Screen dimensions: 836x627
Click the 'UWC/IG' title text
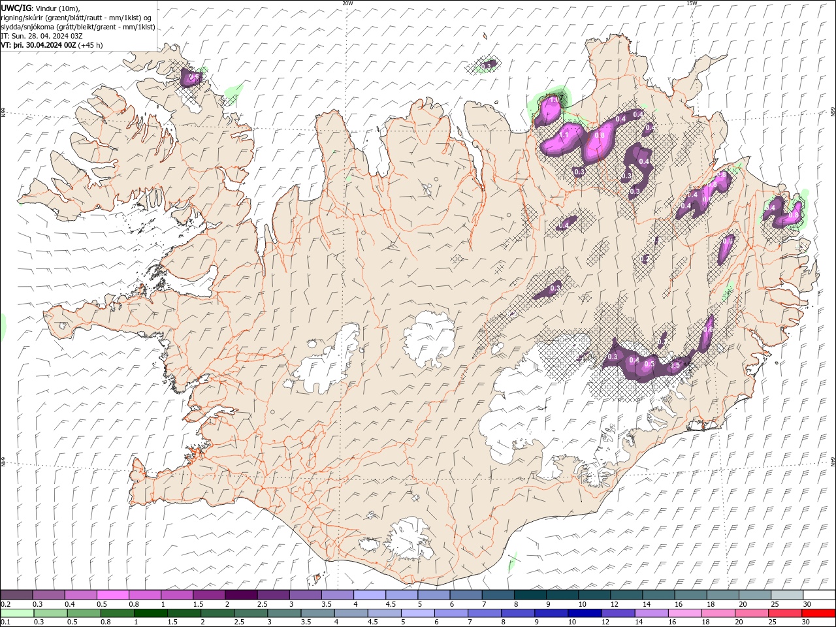[x=16, y=8]
